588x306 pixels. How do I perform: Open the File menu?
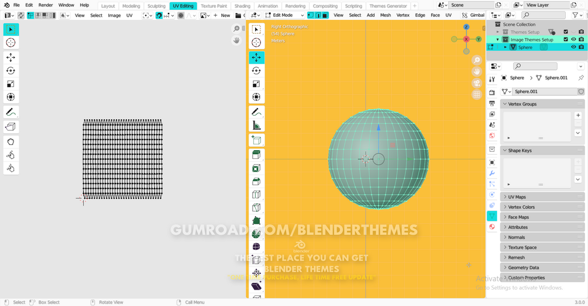(x=16, y=5)
